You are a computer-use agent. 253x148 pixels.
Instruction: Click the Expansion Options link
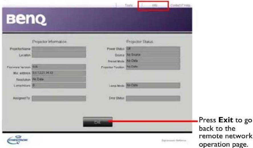174,140
